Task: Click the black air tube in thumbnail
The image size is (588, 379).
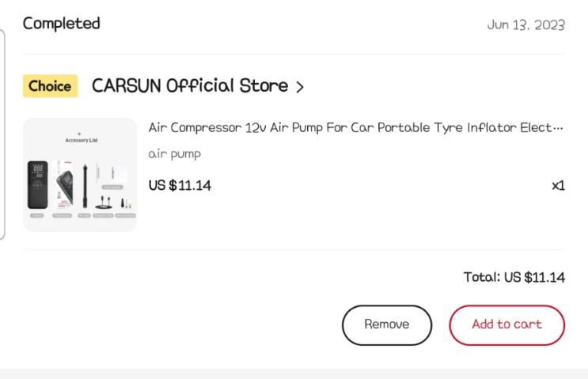Action: [83, 187]
